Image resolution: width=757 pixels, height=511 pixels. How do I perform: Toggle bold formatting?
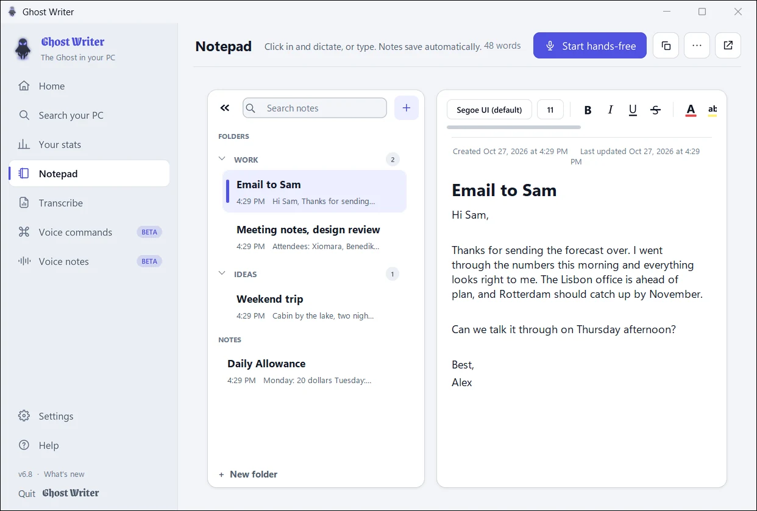[x=588, y=110]
